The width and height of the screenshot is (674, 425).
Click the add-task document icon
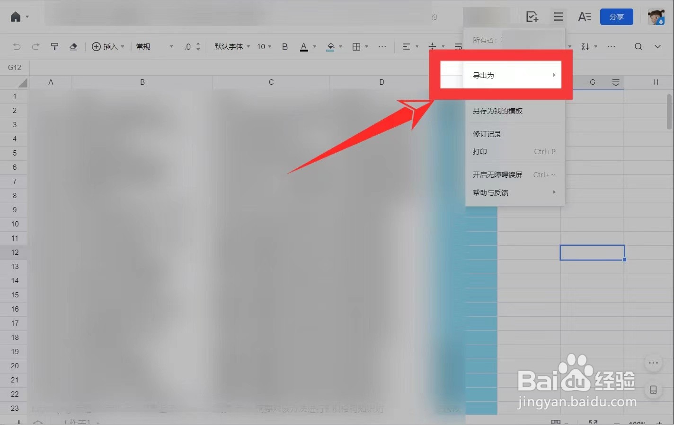(x=532, y=17)
